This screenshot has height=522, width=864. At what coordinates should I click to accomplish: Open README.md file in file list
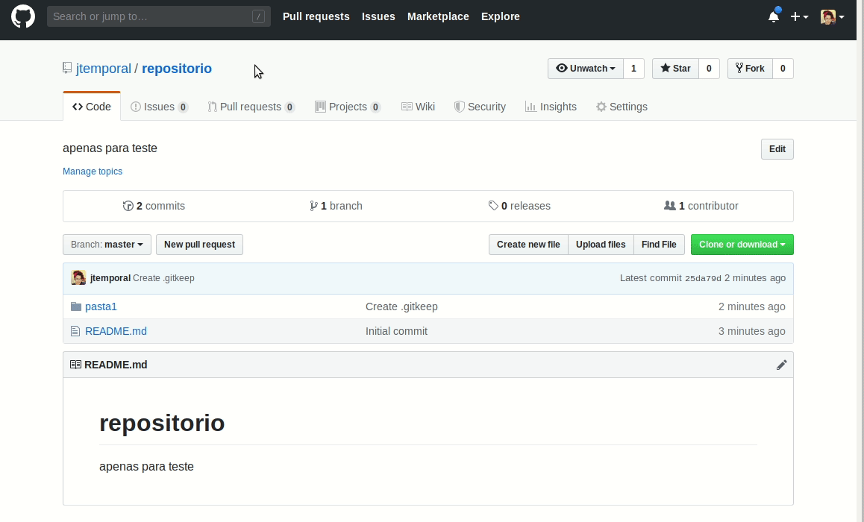pos(116,332)
